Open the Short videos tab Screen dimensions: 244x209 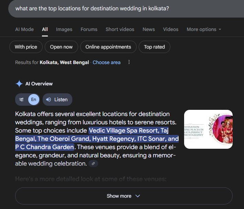[x=120, y=29]
